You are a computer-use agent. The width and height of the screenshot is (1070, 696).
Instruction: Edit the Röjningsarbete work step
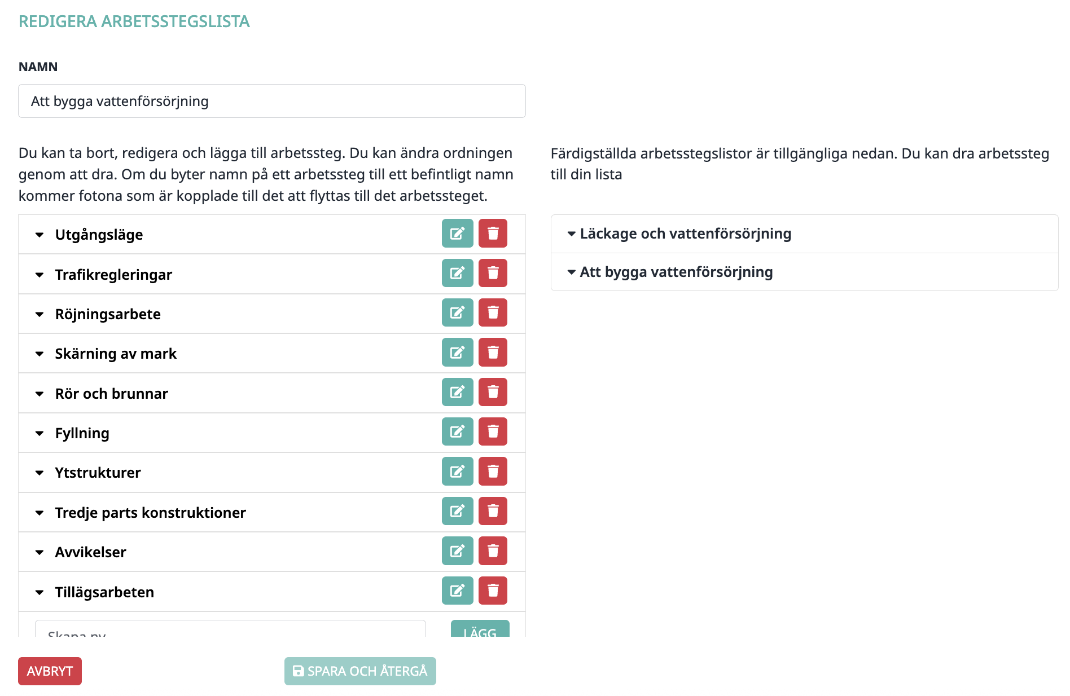point(457,313)
